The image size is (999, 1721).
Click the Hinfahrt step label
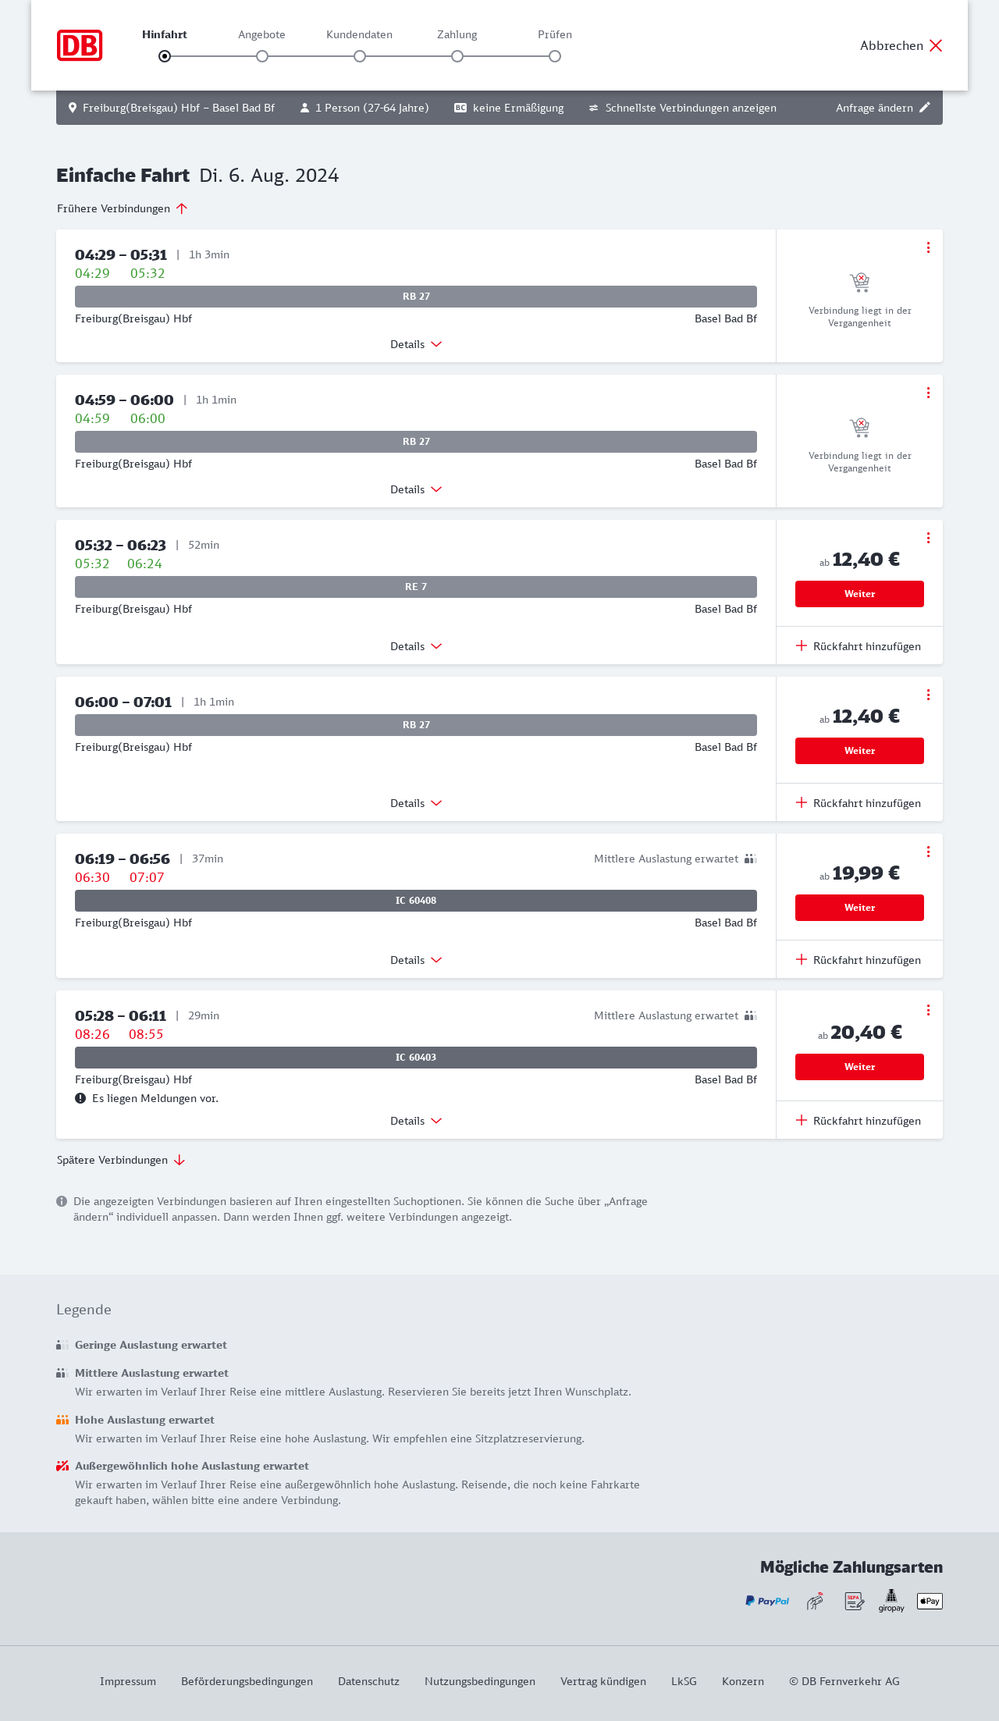pyautogui.click(x=165, y=34)
